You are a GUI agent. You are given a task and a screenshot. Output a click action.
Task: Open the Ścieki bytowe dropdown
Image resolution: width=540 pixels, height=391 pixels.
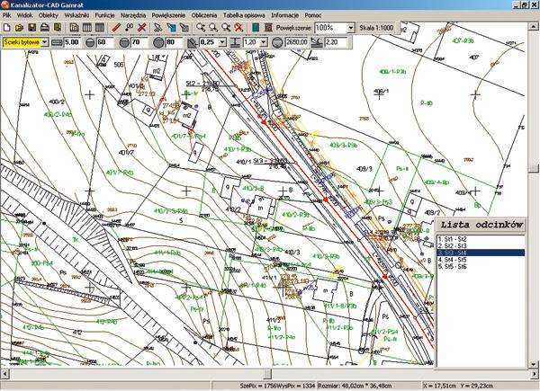pyautogui.click(x=44, y=41)
